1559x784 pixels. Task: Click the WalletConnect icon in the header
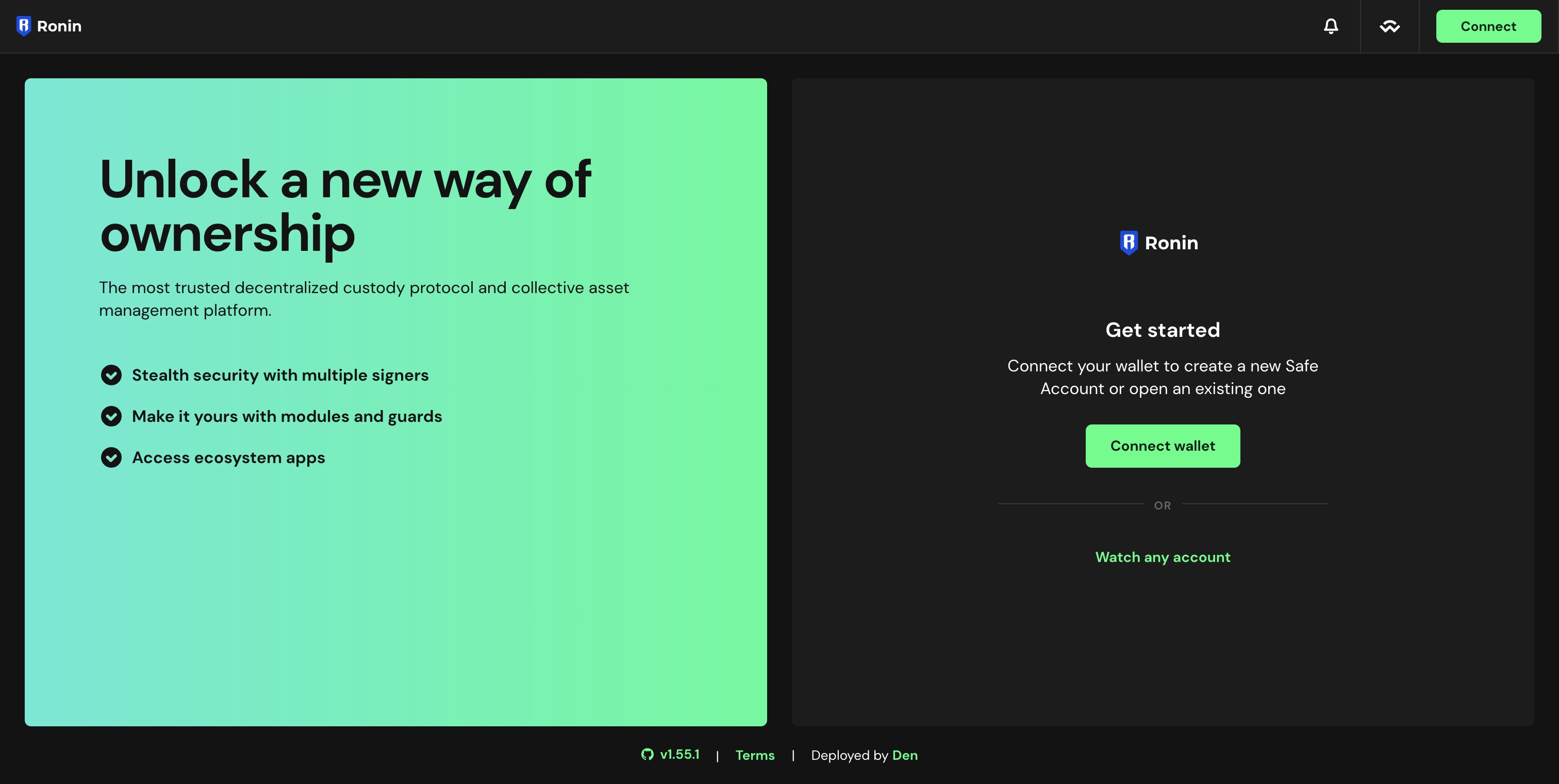click(1389, 27)
